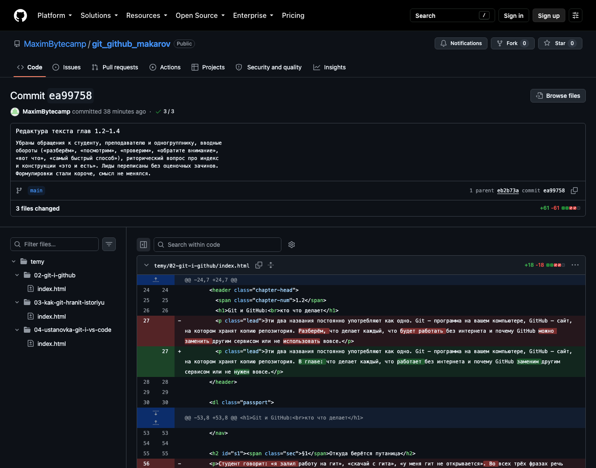Switch to the Actions tab

coord(165,67)
